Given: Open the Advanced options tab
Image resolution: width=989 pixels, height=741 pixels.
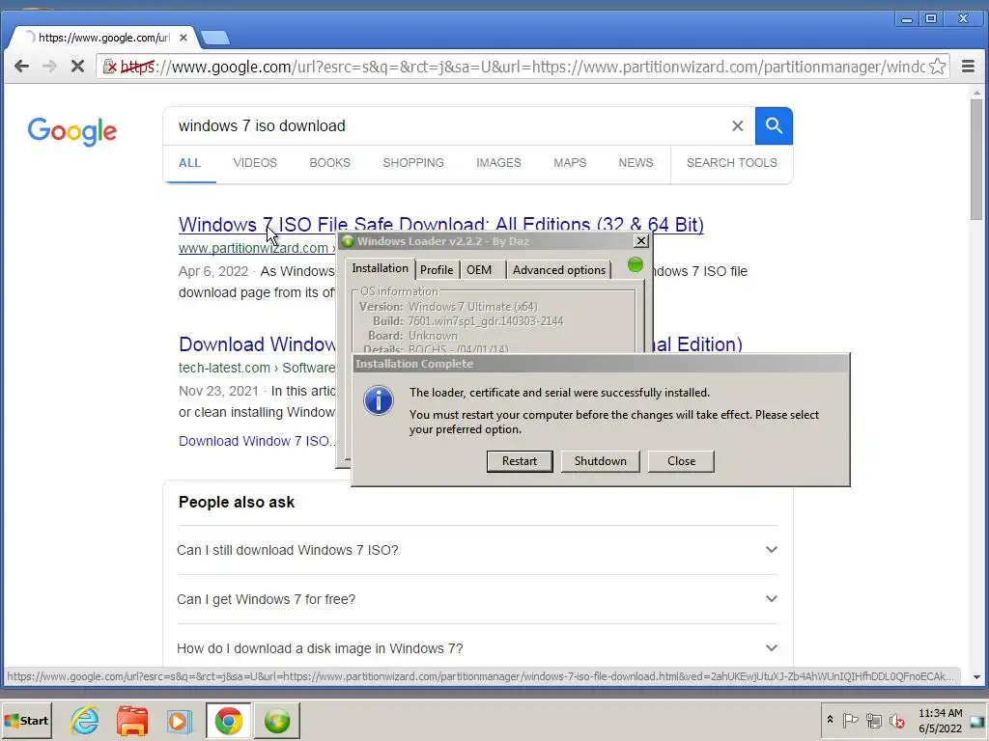Looking at the screenshot, I should pos(559,270).
